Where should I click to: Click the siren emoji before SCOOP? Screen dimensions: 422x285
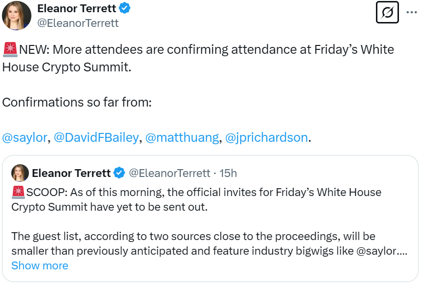18,193
